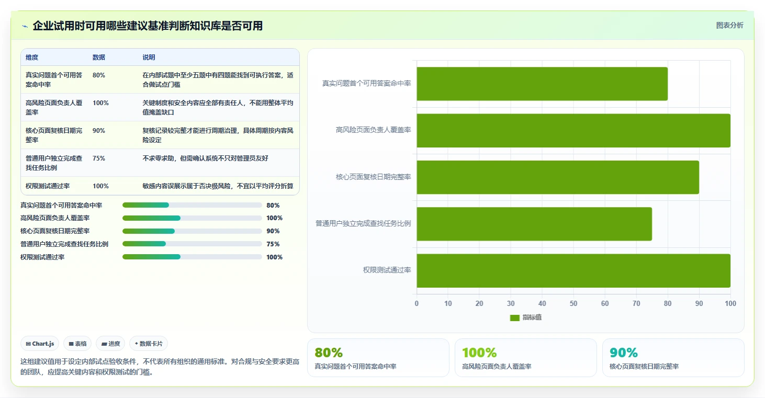Click y-axis label 普通用户独立完成查找任务比例

click(x=363, y=223)
